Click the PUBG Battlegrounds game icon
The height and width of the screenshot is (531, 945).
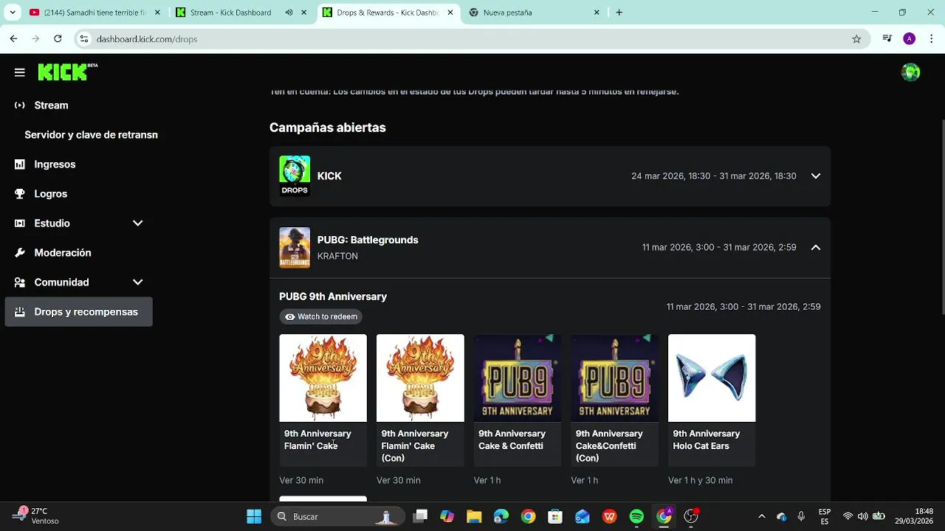(x=295, y=248)
